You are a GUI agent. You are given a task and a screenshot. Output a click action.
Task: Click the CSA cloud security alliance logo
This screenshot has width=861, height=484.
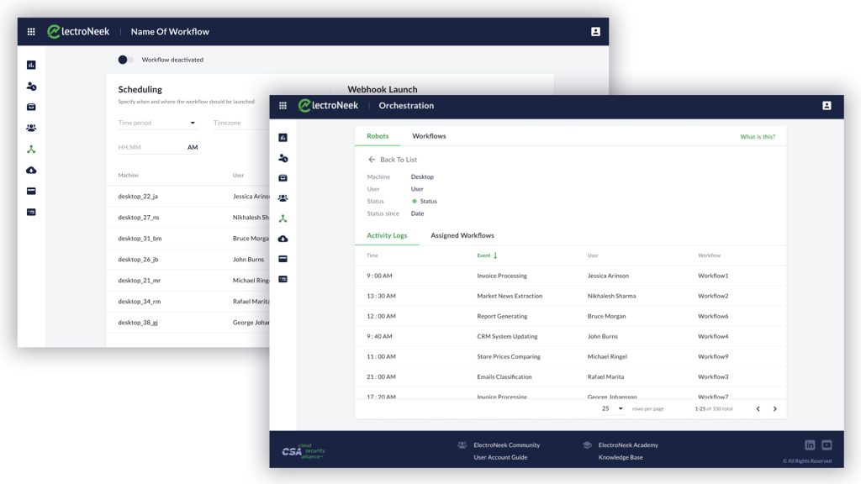(x=303, y=451)
